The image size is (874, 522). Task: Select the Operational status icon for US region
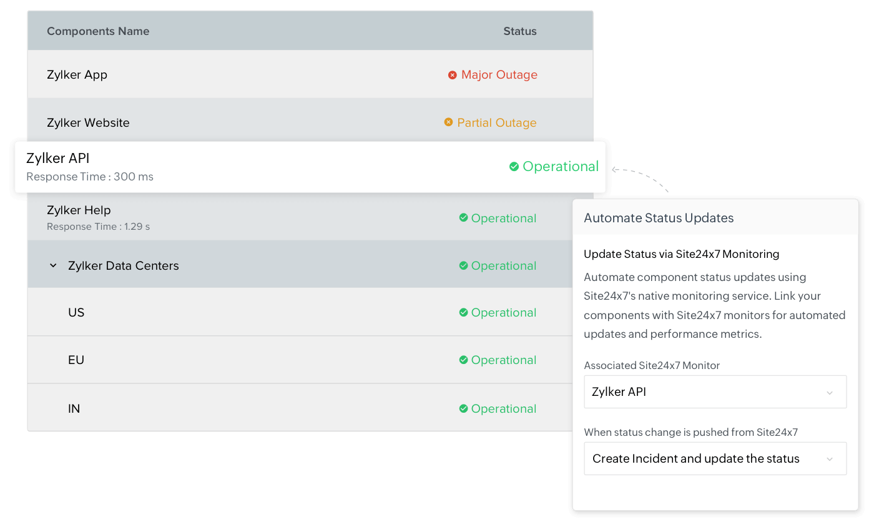[x=463, y=312]
